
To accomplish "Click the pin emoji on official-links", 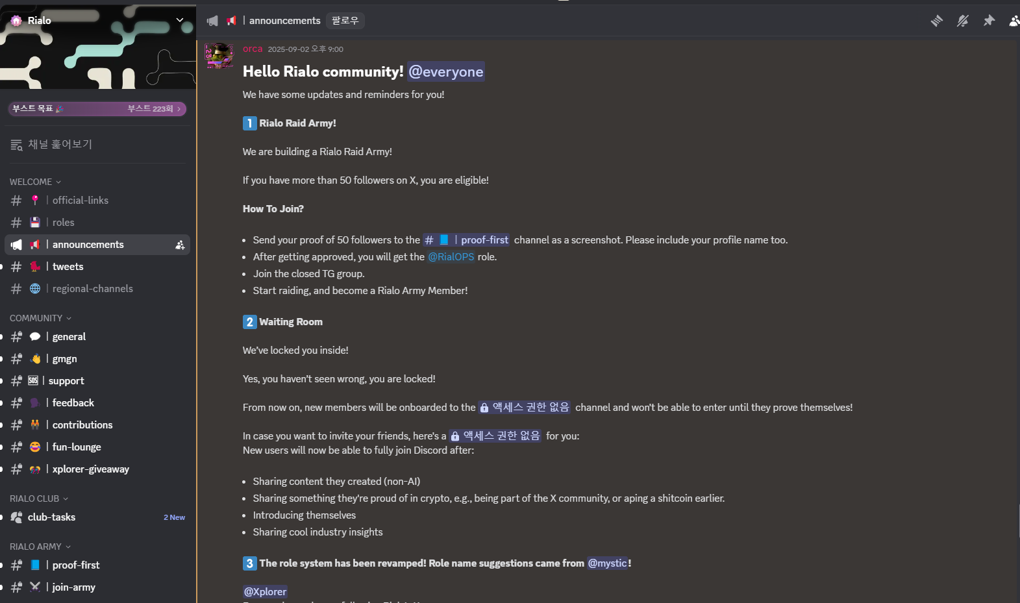I will [35, 201].
